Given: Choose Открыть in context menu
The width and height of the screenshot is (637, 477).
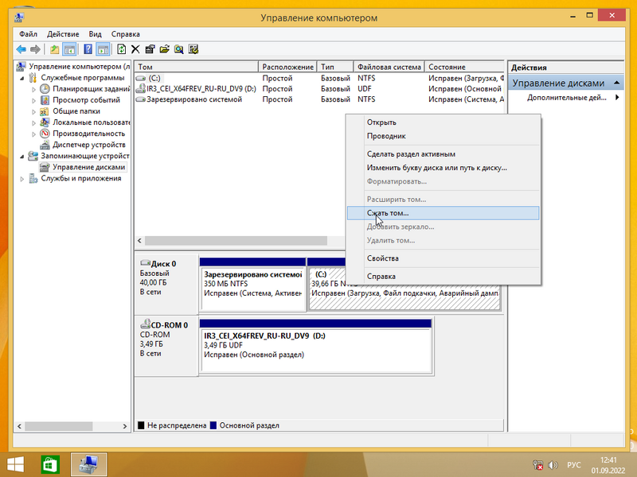Looking at the screenshot, I should point(444,122).
